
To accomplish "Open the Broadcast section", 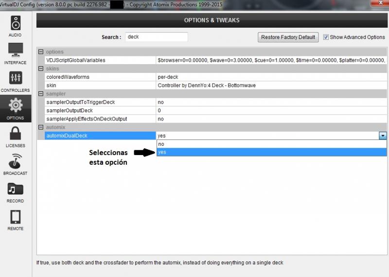I will pyautogui.click(x=16, y=164).
